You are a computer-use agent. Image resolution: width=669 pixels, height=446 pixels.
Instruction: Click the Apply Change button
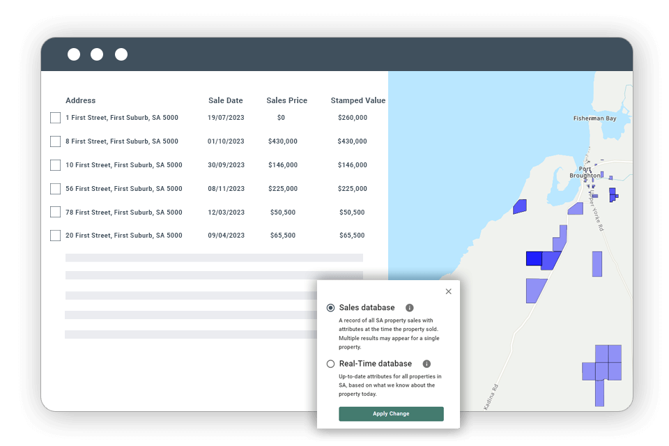pos(391,413)
